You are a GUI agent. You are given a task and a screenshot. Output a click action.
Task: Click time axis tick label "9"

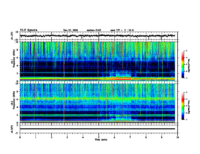tap(162, 137)
